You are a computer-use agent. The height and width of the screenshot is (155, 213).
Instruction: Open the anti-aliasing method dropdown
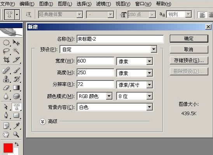[x=188, y=14]
